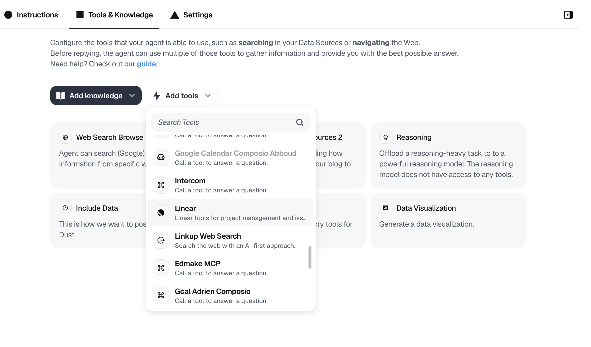591x347 pixels.
Task: Switch to the Instructions tab
Action: 31,15
